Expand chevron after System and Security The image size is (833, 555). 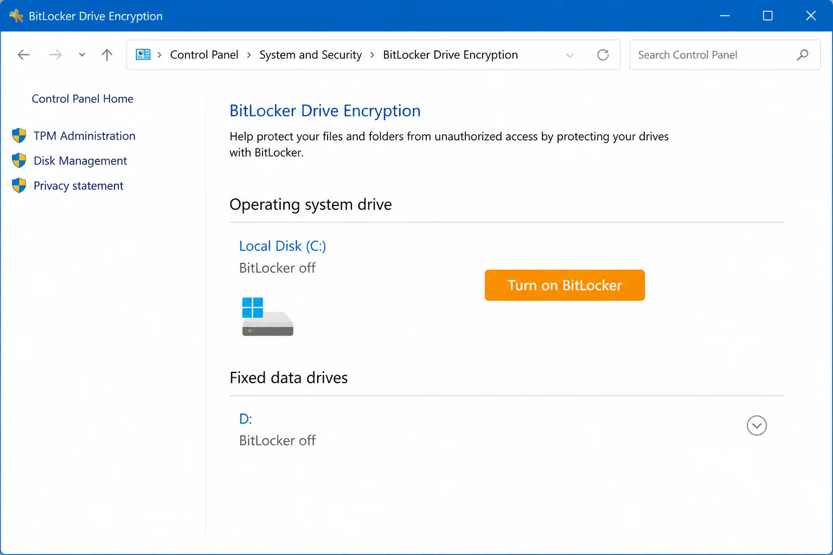[372, 55]
